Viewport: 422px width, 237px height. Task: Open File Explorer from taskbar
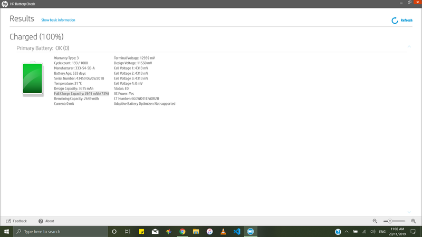(196, 231)
